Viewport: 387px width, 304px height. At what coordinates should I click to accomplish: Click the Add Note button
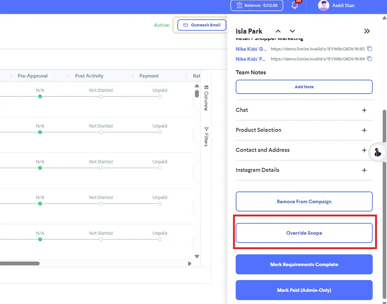pos(304,87)
